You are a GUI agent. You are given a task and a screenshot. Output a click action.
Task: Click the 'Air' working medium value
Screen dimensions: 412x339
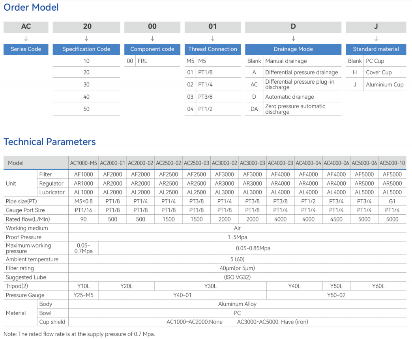pyautogui.click(x=237, y=228)
